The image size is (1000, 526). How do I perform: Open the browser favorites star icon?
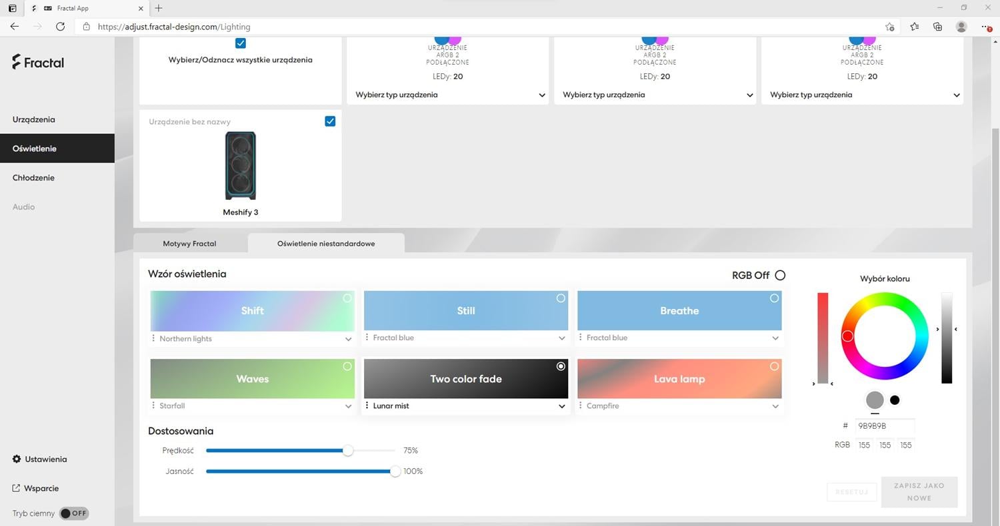click(x=914, y=27)
